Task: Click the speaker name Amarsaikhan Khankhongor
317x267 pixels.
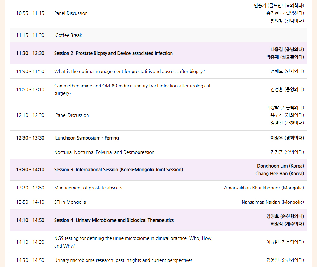Action: pyautogui.click(x=264, y=188)
